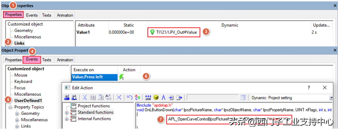Click the green lightning action icon
This screenshot has width=338, height=130.
click(x=121, y=77)
